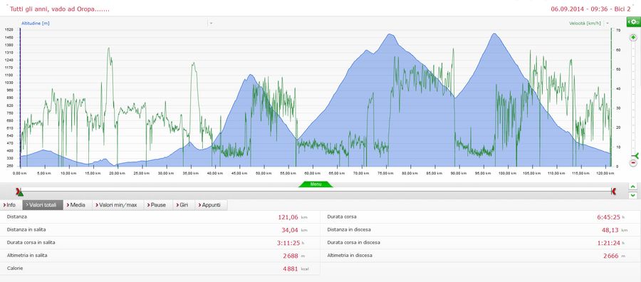The image size is (641, 282).
Task: Click the title 'Tutti gli anni, vado ad Oropa'
Action: (59, 9)
